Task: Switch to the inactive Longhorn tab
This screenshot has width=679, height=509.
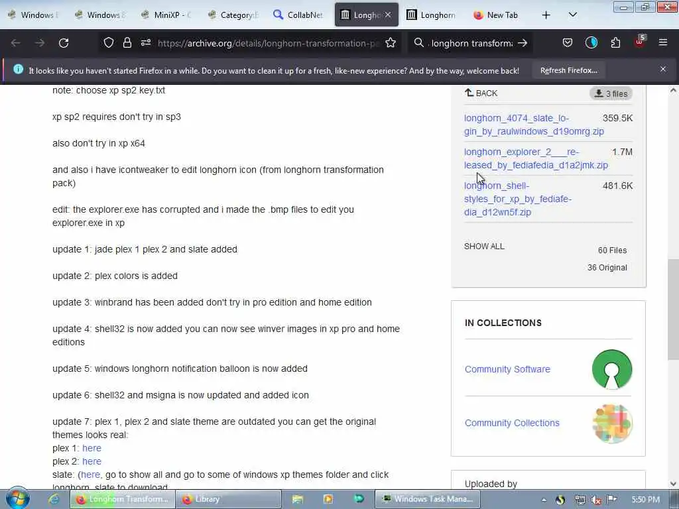Action: pos(431,15)
